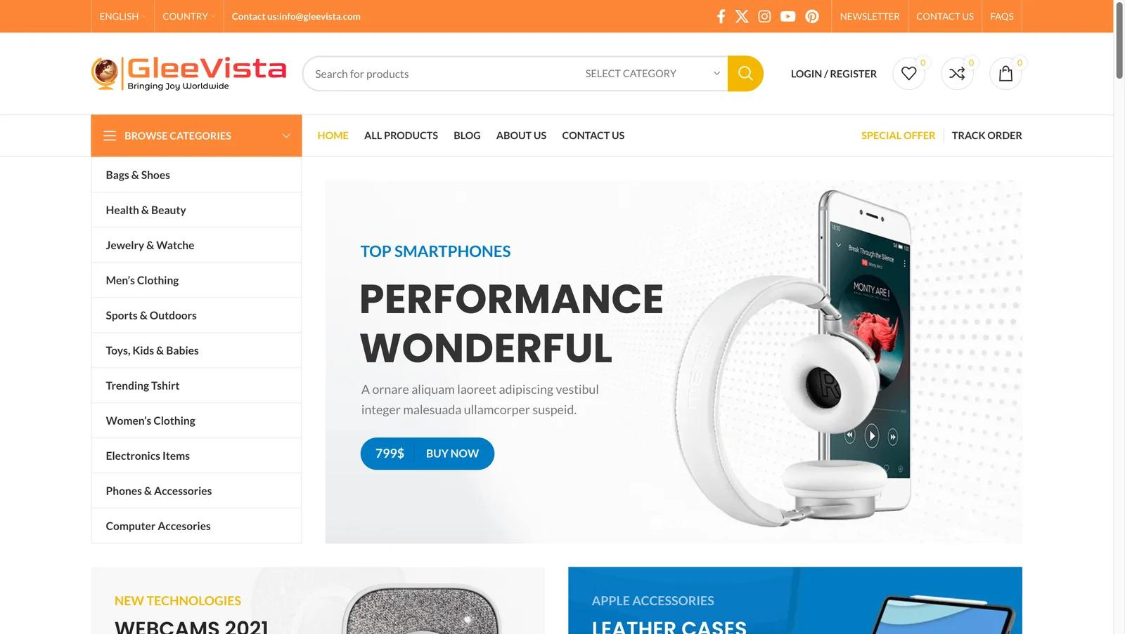Expand the ENGLISH language dropdown

tap(122, 16)
